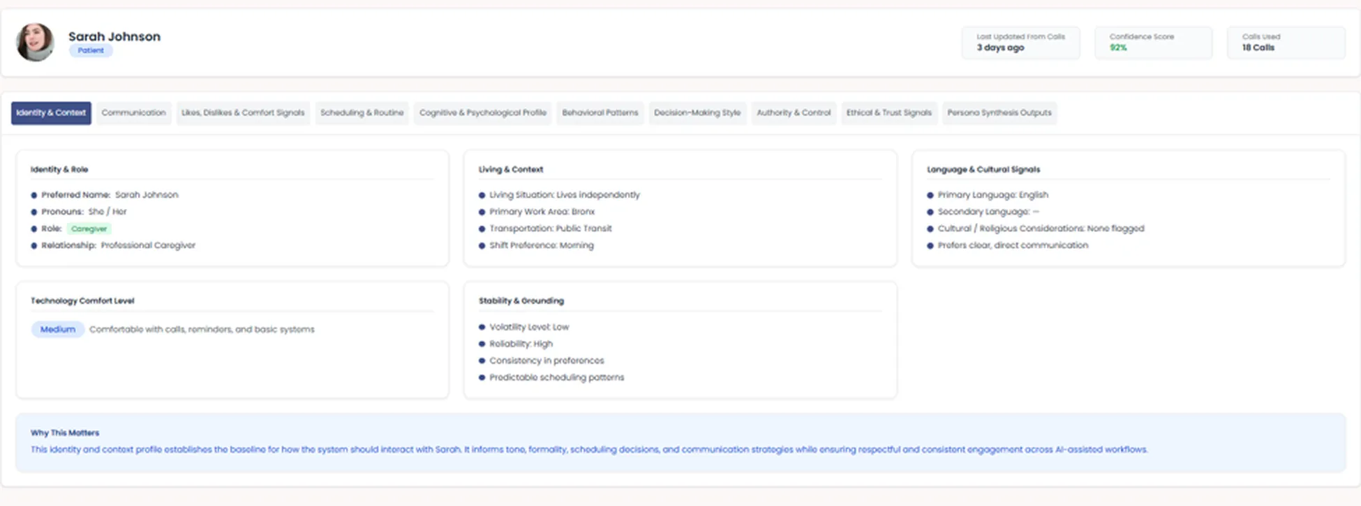The height and width of the screenshot is (506, 1361).
Task: Click the green Caregiver role tag
Action: pyautogui.click(x=89, y=229)
